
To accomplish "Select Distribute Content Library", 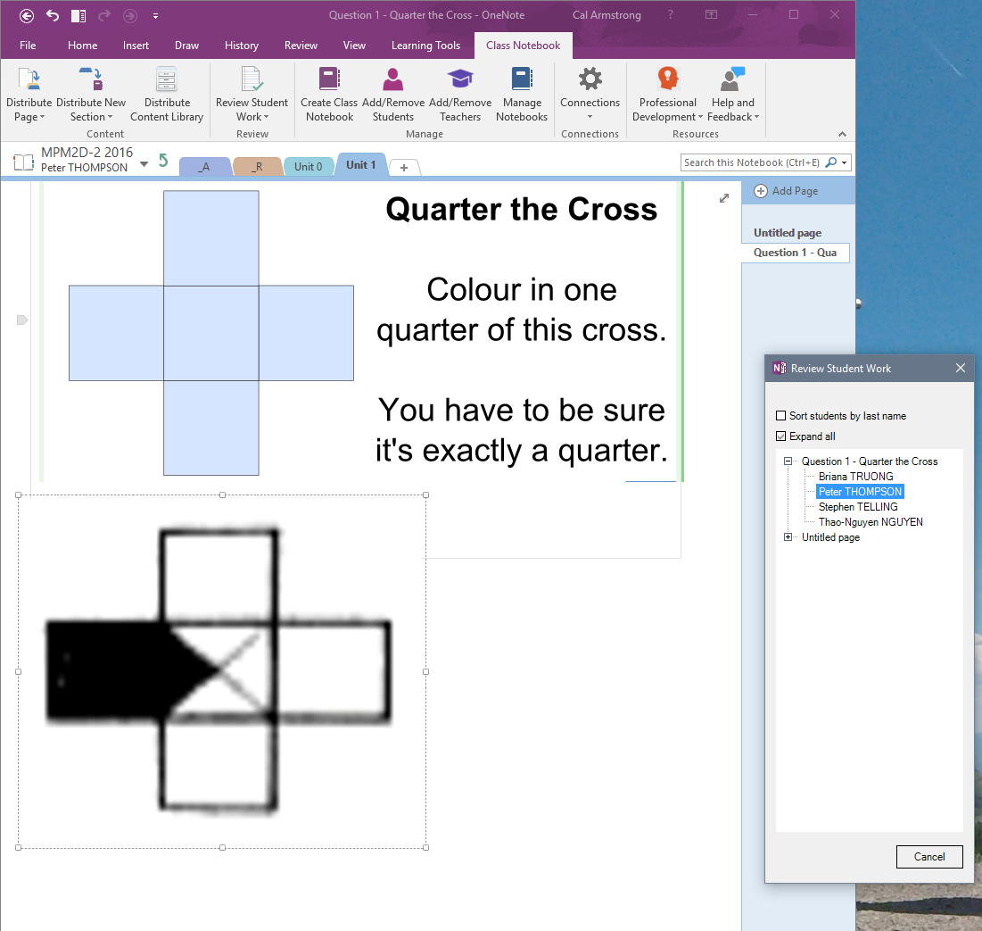I will 167,94.
